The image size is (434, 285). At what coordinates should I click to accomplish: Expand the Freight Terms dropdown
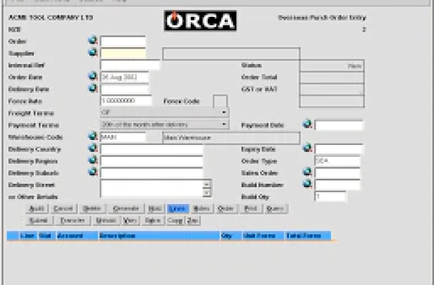(x=224, y=113)
